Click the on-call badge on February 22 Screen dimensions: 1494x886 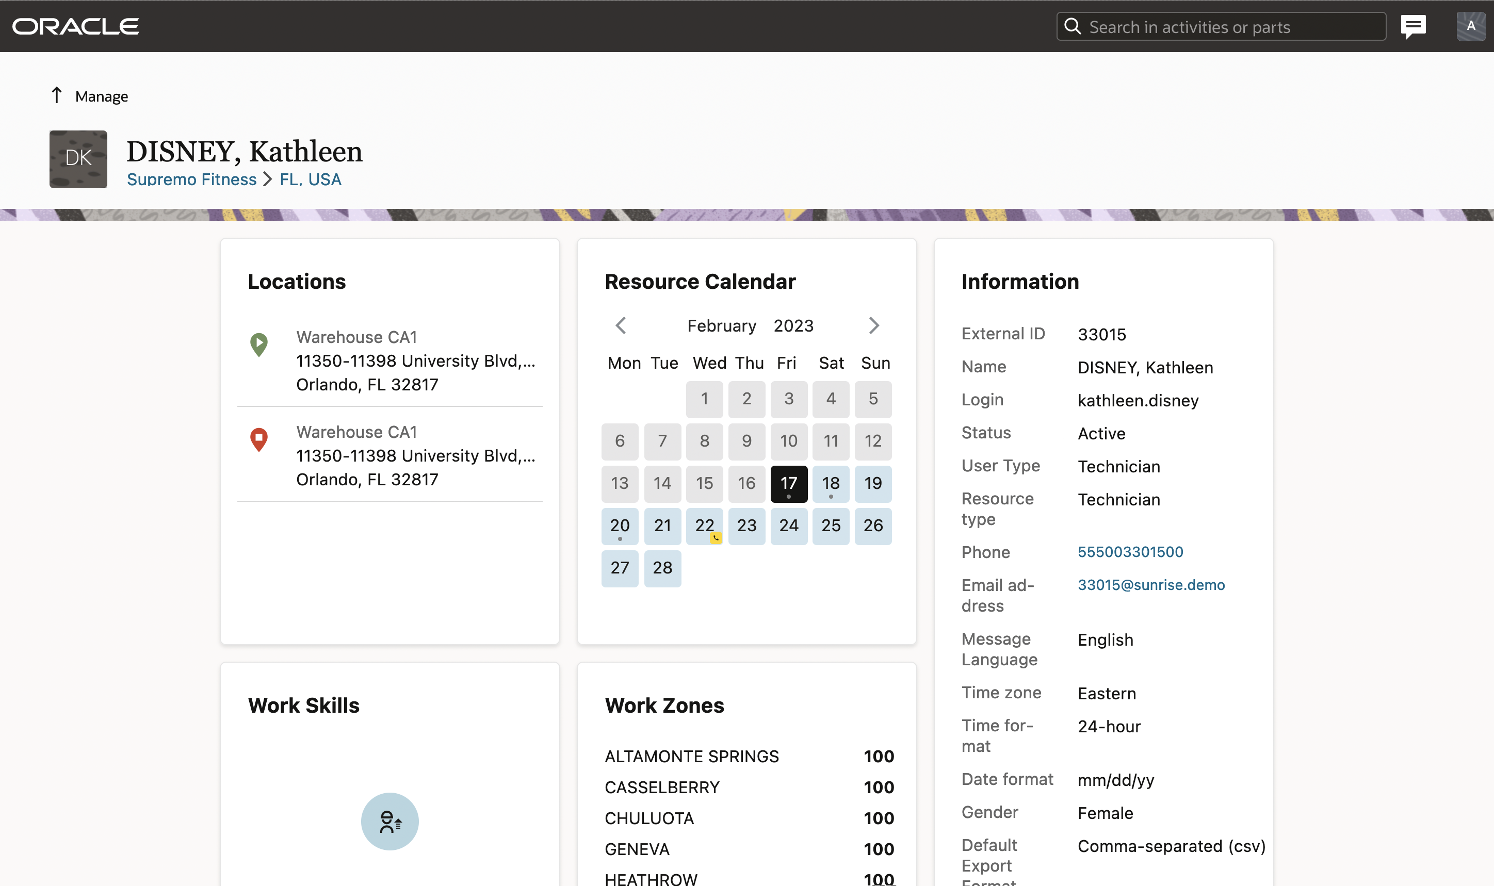[x=716, y=538]
